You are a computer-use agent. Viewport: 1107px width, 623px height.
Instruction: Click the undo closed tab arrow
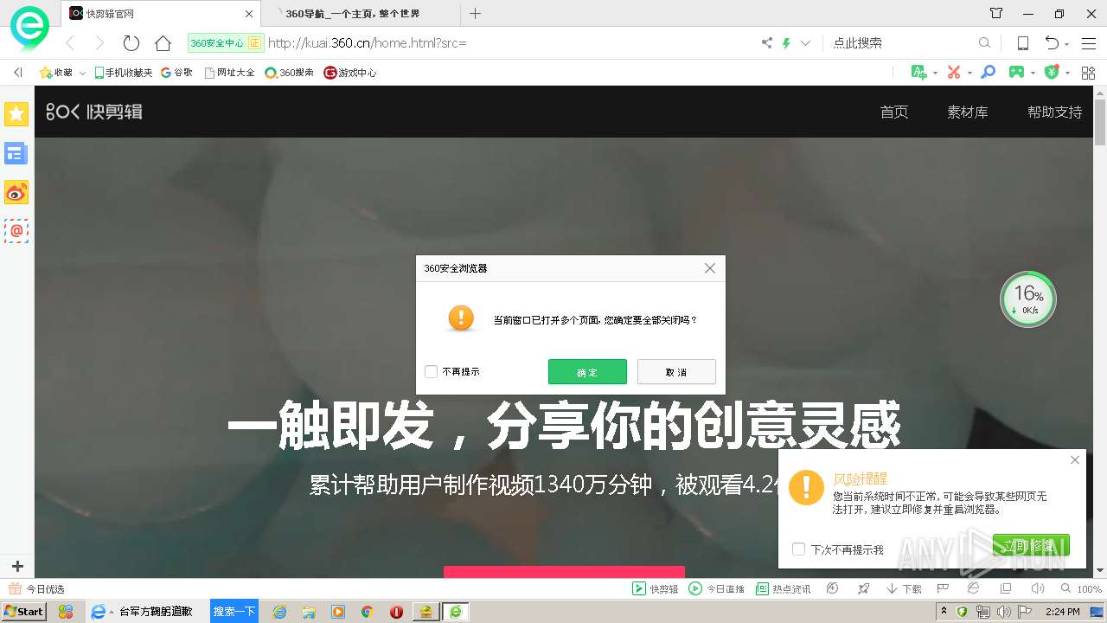pyautogui.click(x=1052, y=42)
